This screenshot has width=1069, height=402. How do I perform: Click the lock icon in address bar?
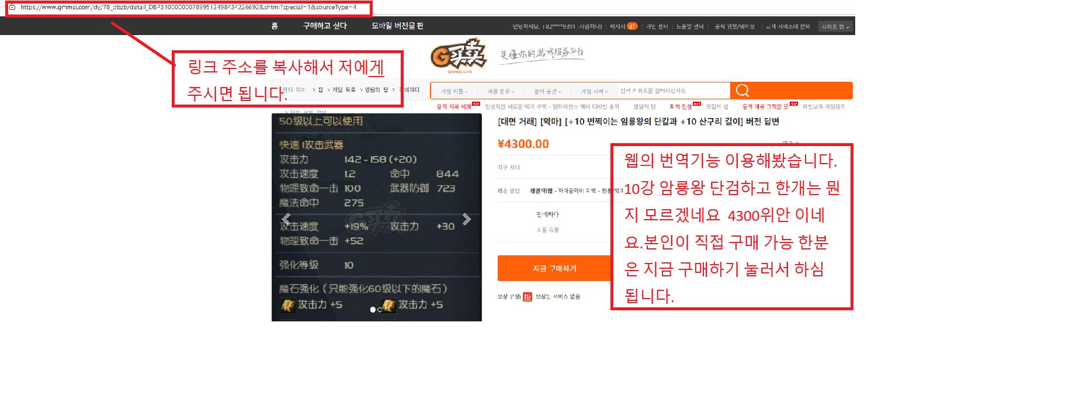pyautogui.click(x=12, y=8)
